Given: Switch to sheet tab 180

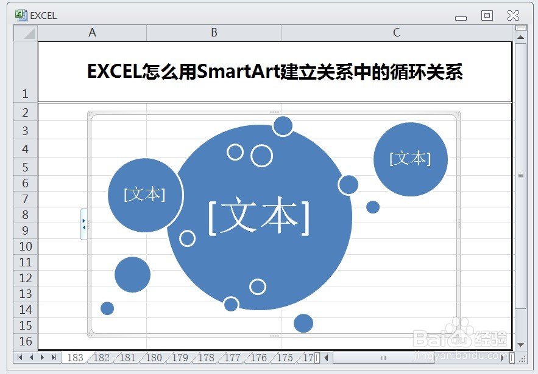Looking at the screenshot, I should [154, 358].
